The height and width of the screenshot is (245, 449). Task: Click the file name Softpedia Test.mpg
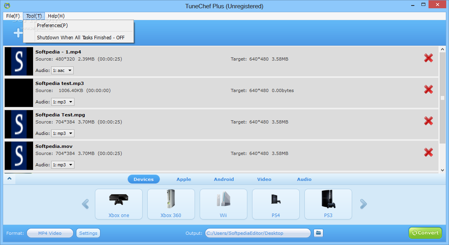pos(60,115)
